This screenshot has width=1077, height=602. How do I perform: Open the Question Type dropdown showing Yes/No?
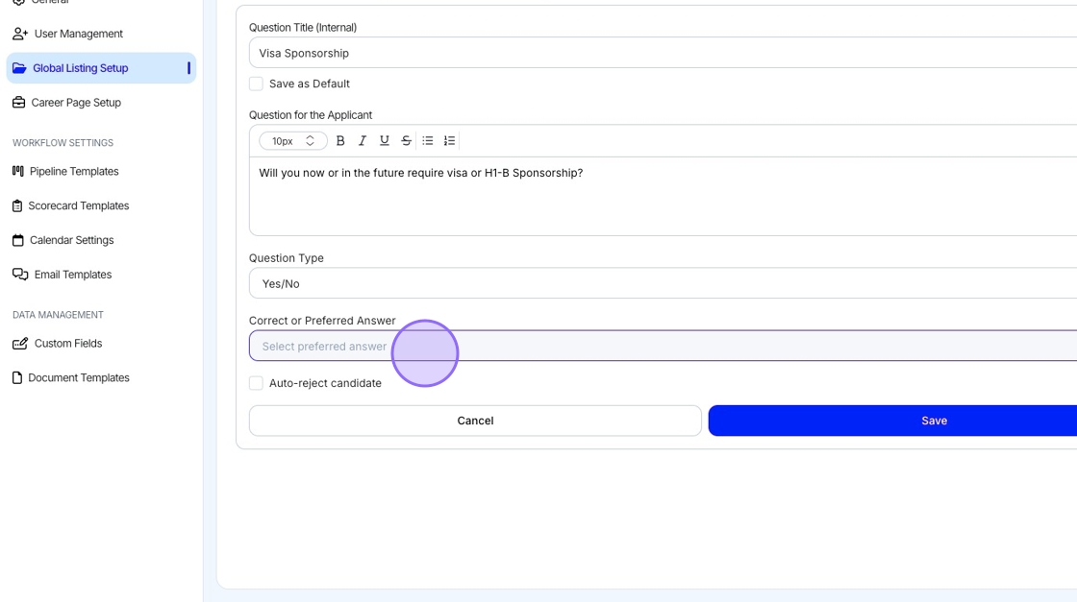(663, 283)
